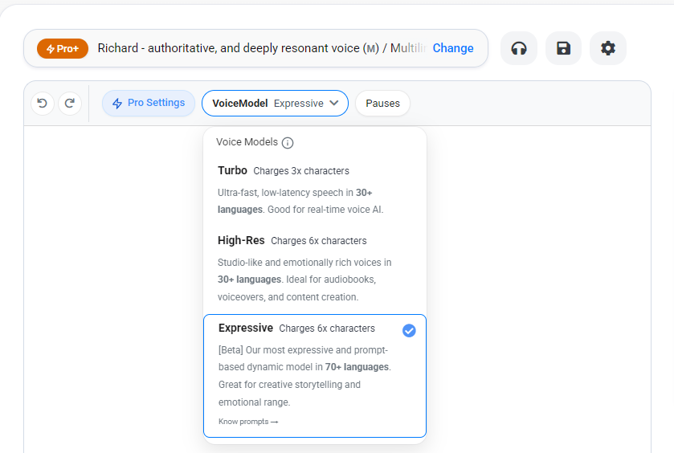Click the lightning bolt in Pro Settings
Viewport: 674px width, 453px height.
(x=117, y=103)
